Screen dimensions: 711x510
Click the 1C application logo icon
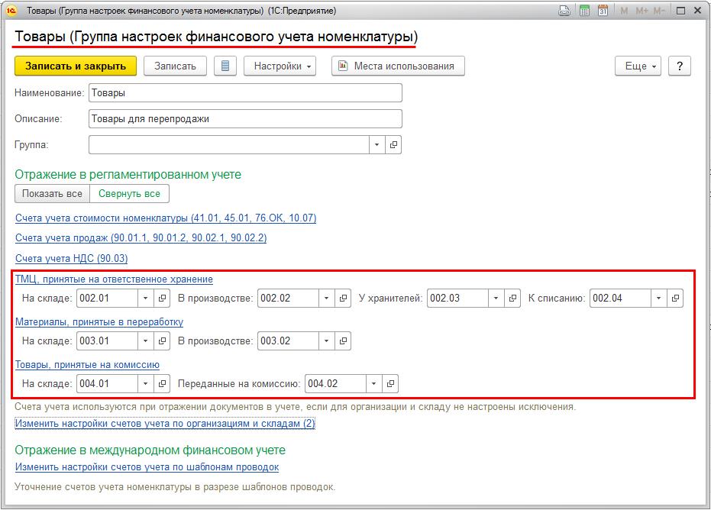11,11
